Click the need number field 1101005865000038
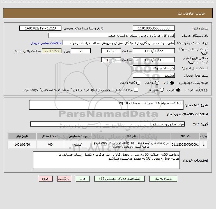Image resolution: width=216 pixels, height=209 pixels. [154, 28]
